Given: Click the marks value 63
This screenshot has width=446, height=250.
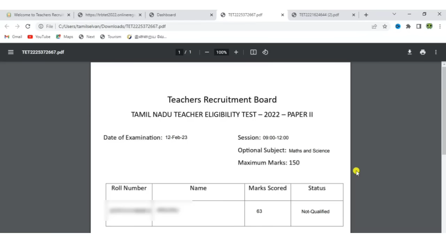Looking at the screenshot, I should pyautogui.click(x=259, y=211).
